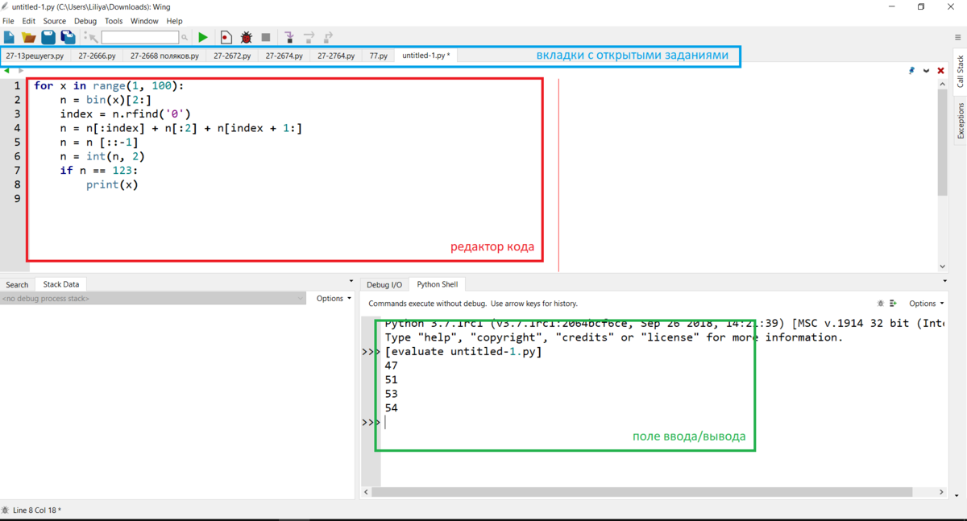
Task: Click the shell scrollbar left arrow
Action: (367, 492)
